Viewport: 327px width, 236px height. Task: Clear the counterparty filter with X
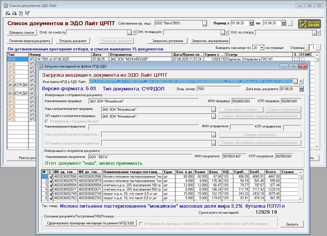pyautogui.click(x=134, y=32)
